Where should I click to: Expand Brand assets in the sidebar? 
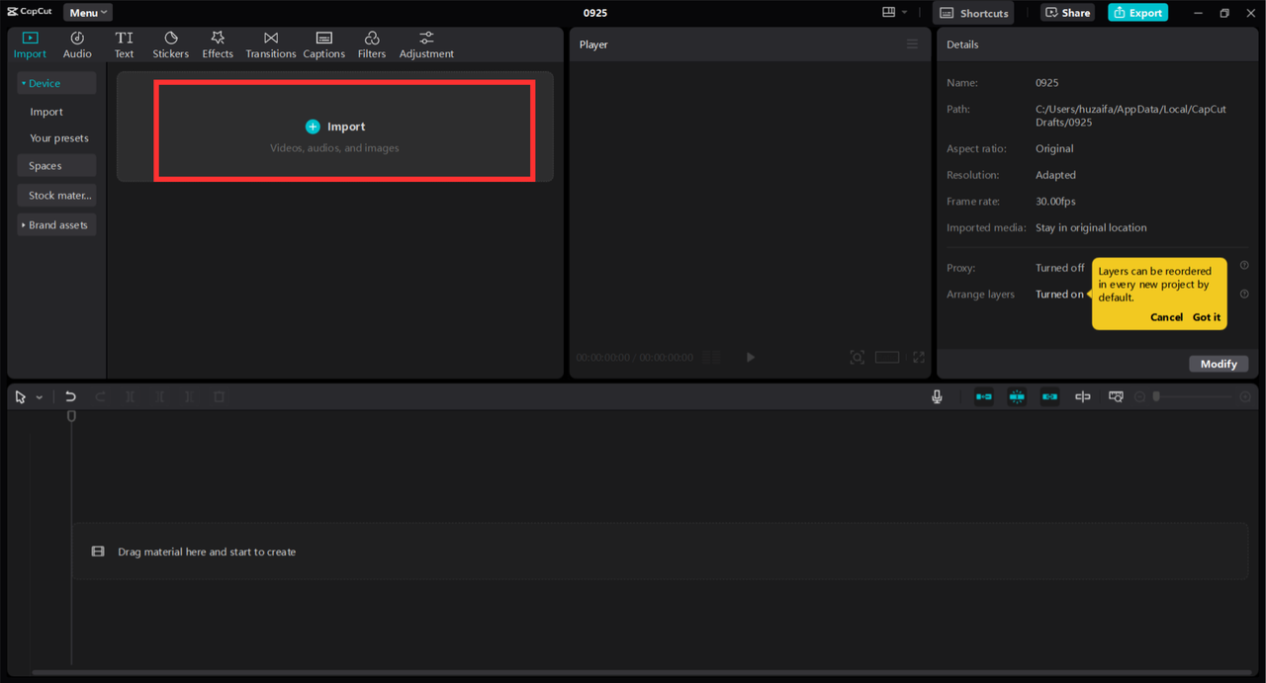(x=56, y=225)
